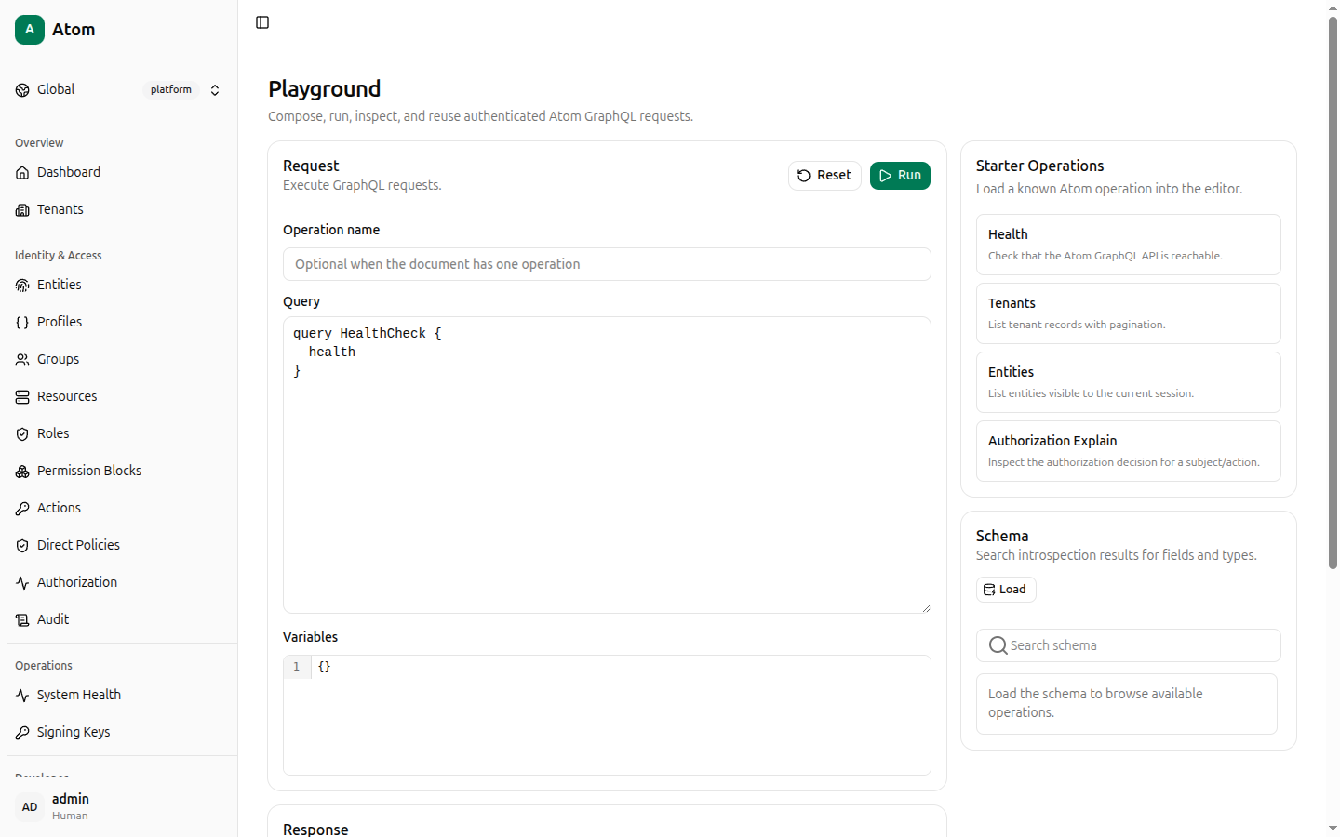The height and width of the screenshot is (837, 1340).
Task: Click the Entities fingerprint icon
Action: click(x=22, y=286)
